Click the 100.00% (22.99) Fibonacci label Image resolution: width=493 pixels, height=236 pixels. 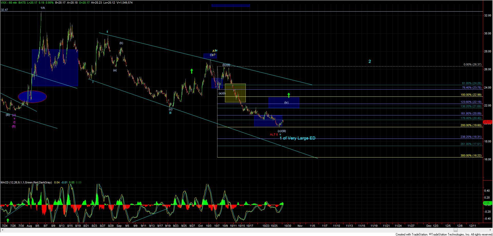tap(471, 95)
